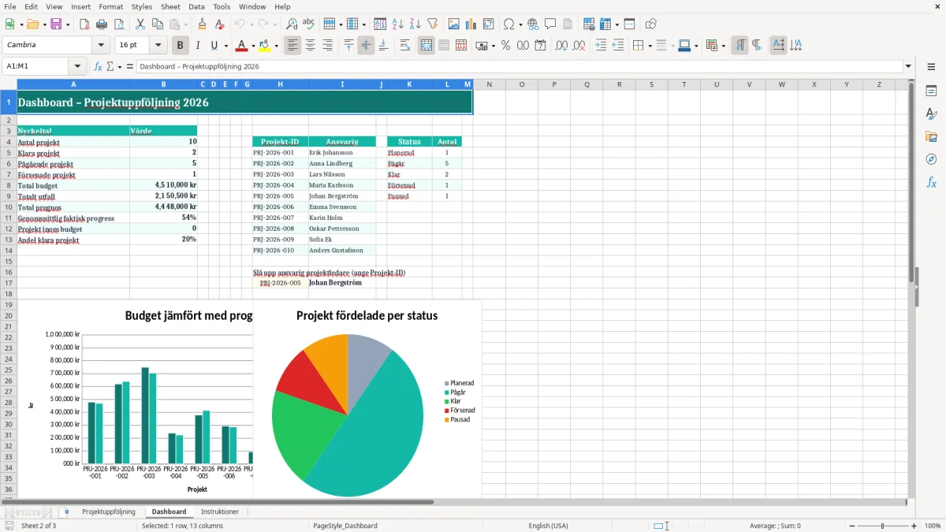Open the Styles menu
The image size is (946, 532).
tap(142, 6)
